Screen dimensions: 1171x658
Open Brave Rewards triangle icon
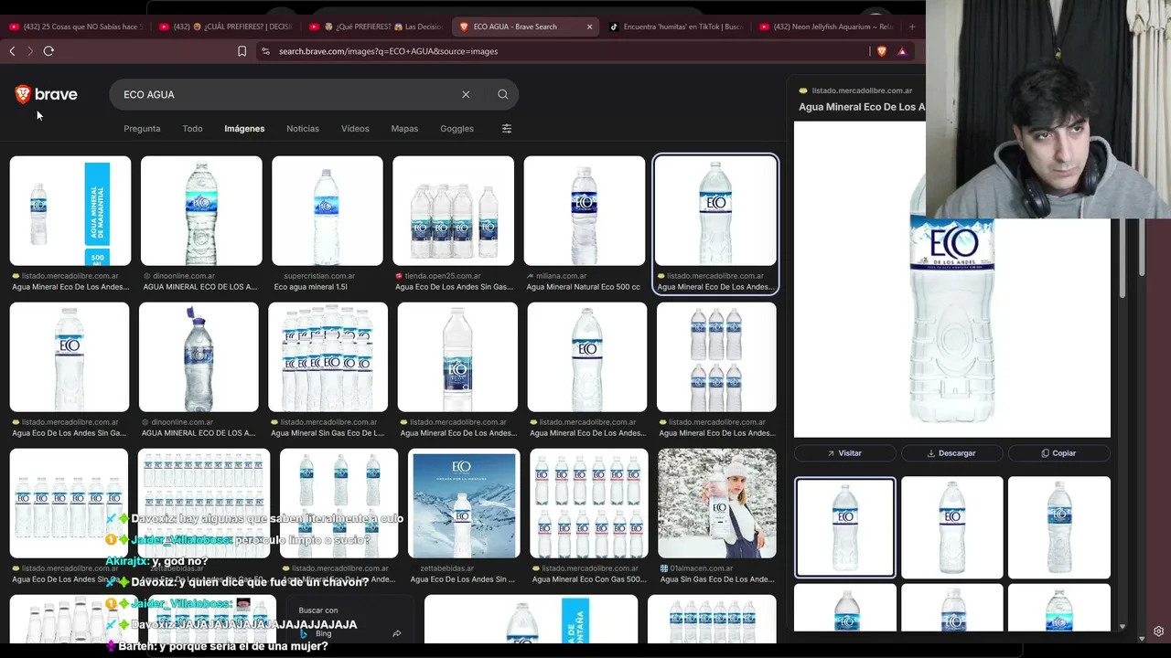click(x=902, y=51)
